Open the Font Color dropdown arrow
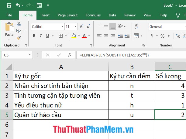The image size is (186, 139). coord(89,36)
